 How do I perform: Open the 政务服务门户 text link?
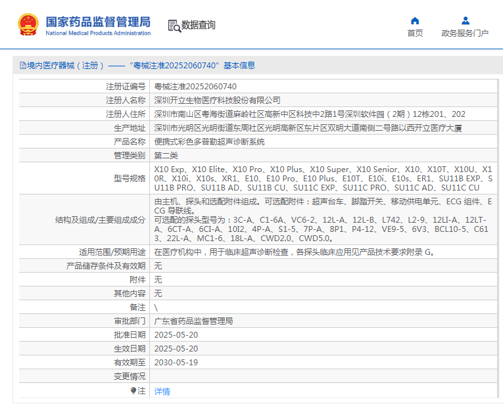coord(465,34)
